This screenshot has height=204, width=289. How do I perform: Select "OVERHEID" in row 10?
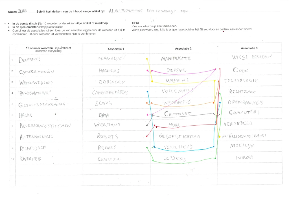(31, 159)
